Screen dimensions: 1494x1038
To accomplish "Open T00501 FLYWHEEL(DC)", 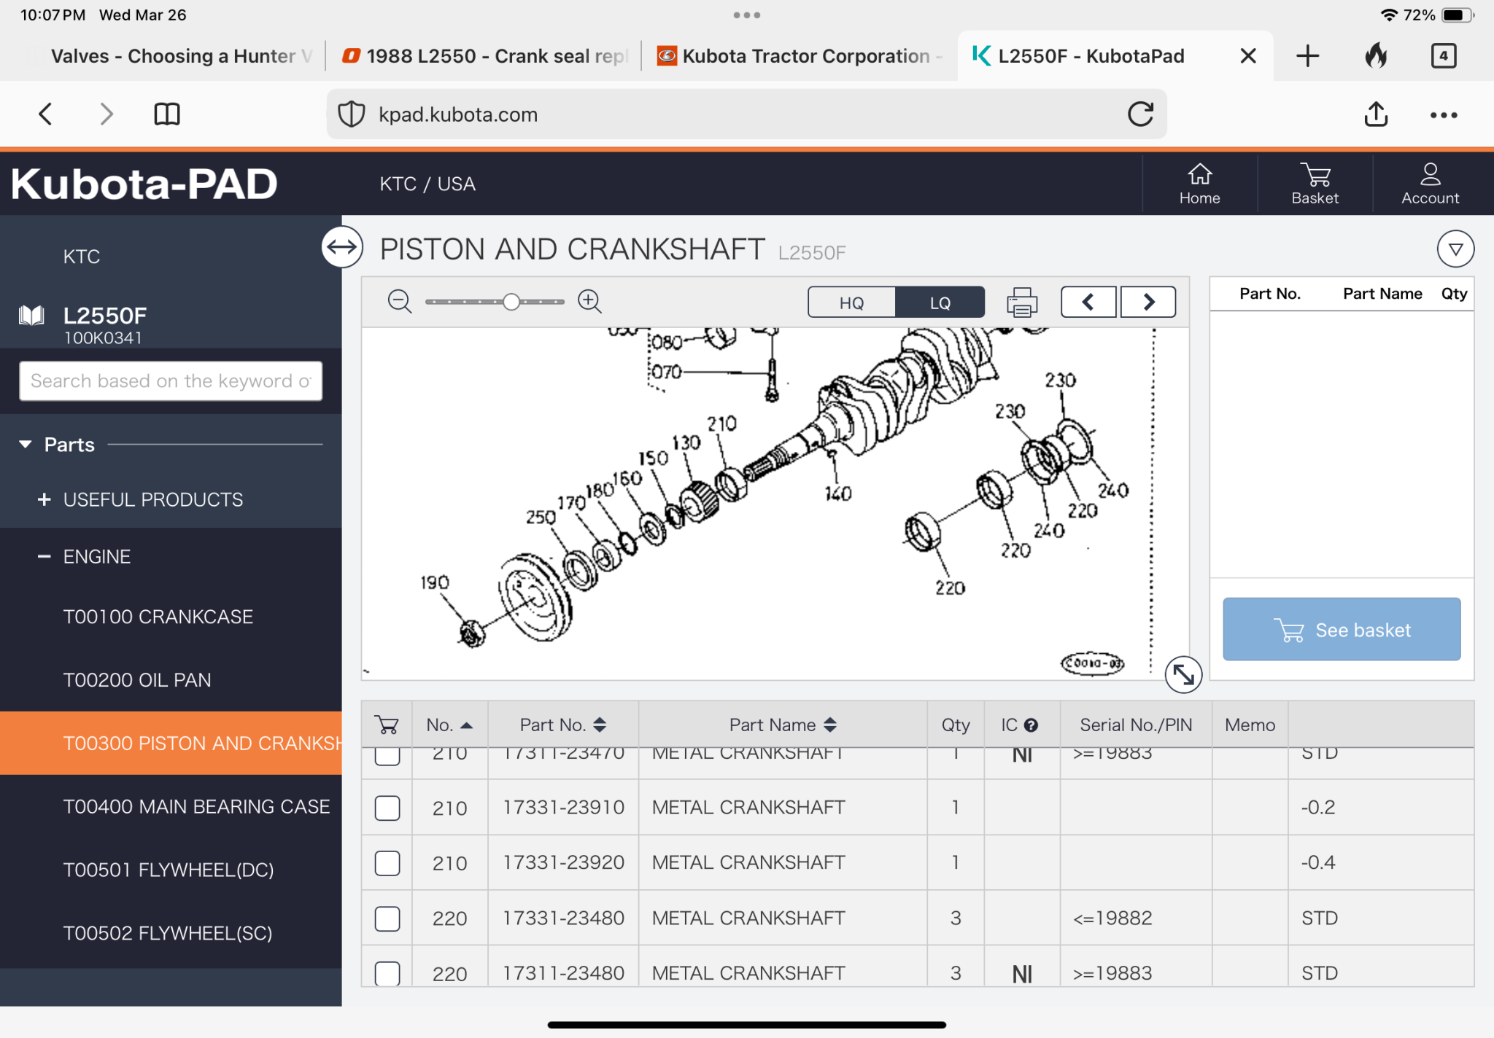I will tap(169, 870).
